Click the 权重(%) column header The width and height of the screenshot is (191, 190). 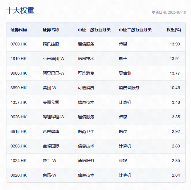(174, 30)
